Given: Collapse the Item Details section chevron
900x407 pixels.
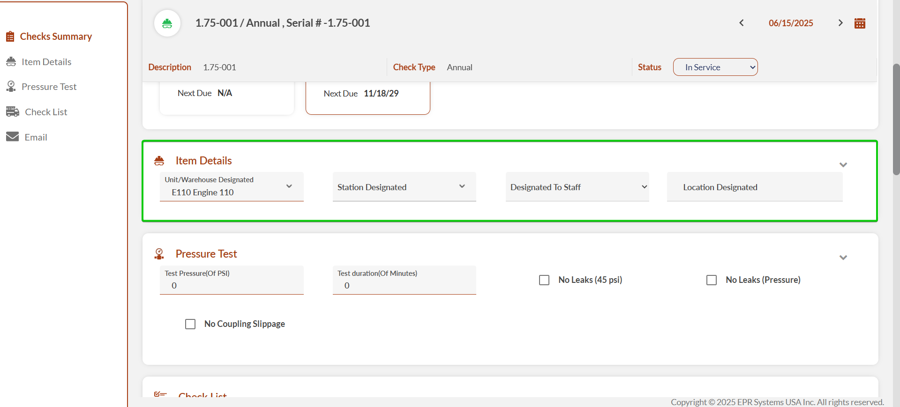Looking at the screenshot, I should coord(843,165).
